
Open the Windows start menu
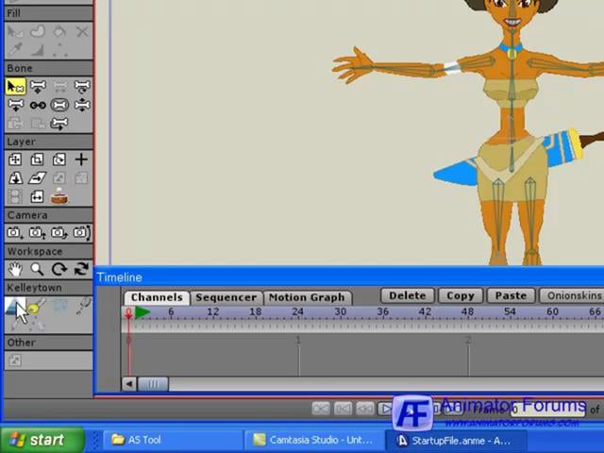tap(42, 440)
